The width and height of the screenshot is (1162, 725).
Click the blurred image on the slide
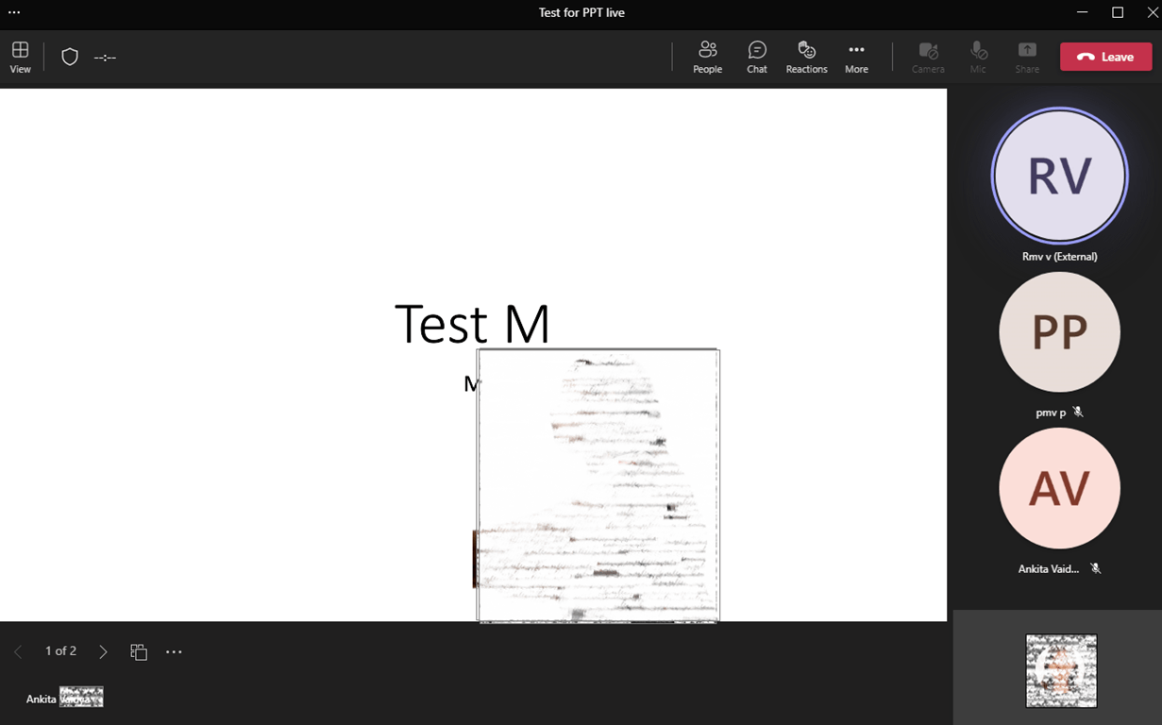[598, 485]
